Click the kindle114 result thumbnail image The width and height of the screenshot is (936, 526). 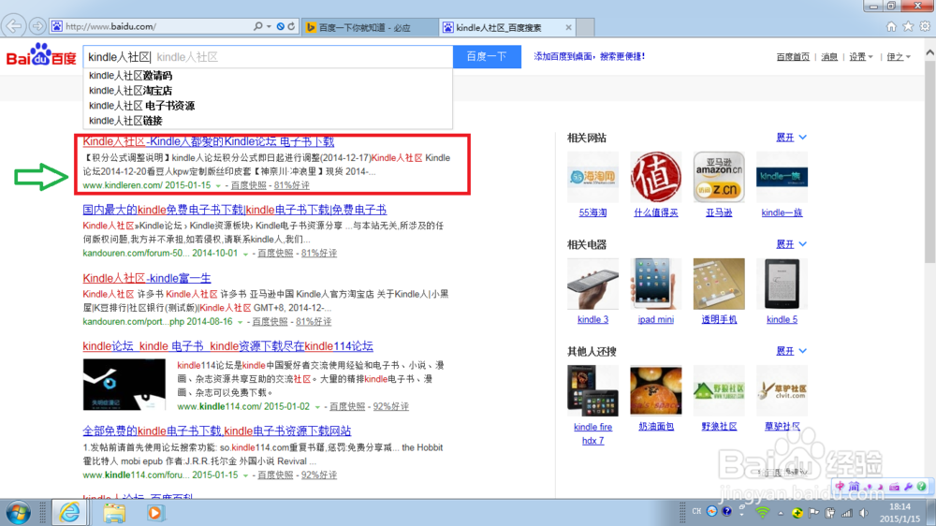(124, 384)
